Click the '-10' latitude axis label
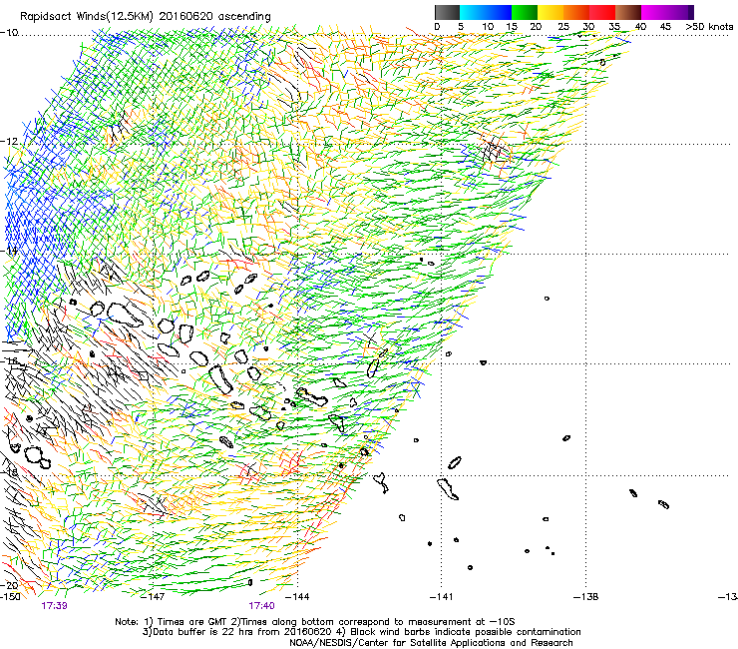738x649 pixels. point(9,32)
